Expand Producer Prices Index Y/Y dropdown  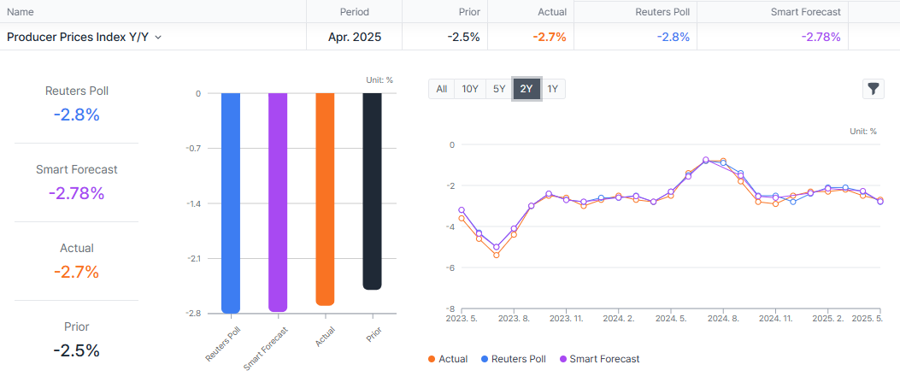[x=158, y=38]
